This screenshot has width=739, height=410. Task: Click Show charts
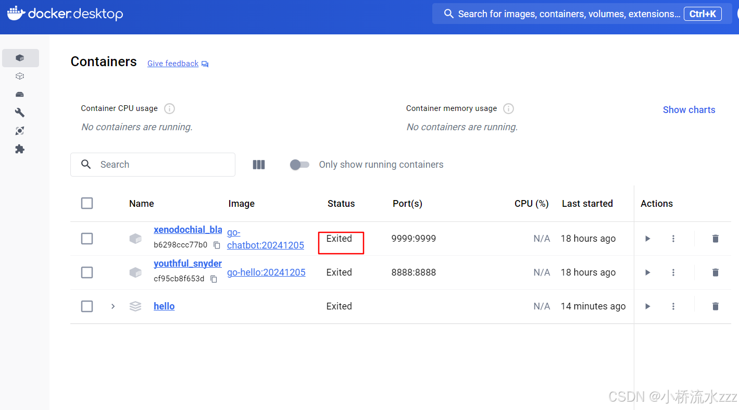coord(689,110)
